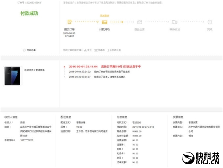Click the 等待收货 delivery truck icon
223x168 pixels.
pyautogui.click(x=175, y=22)
